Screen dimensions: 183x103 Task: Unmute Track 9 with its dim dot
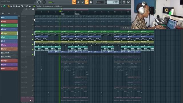33,60
